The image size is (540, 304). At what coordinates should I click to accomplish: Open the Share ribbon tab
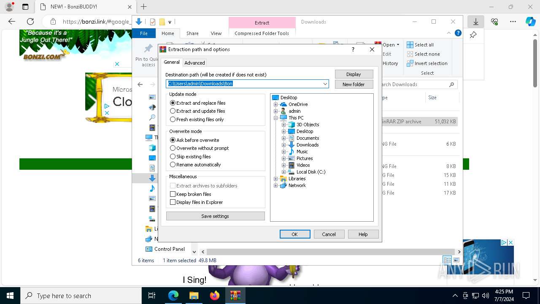coord(192,33)
